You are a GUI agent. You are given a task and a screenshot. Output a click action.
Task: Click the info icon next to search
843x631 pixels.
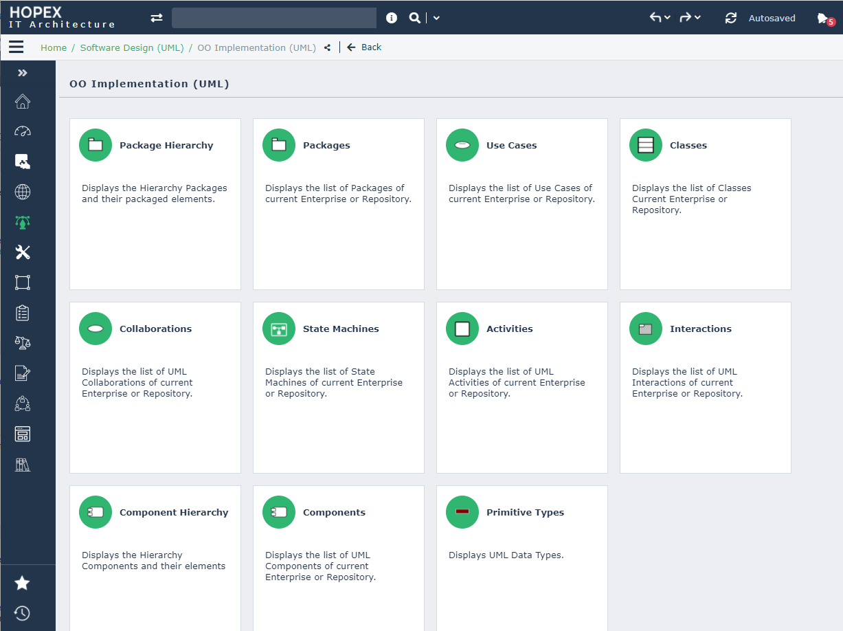(392, 19)
